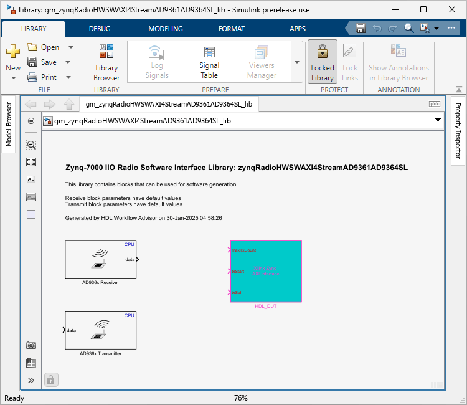Switch to the FORMAT tab
The image size is (467, 405).
pyautogui.click(x=232, y=29)
